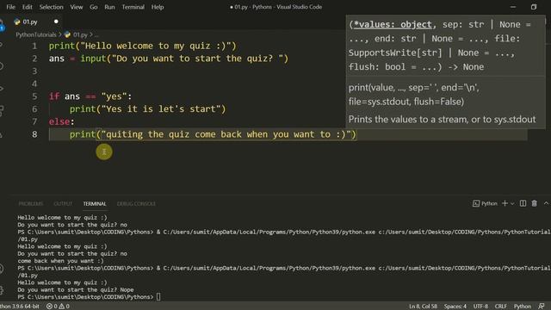
Task: Click line number 8 in the gutter
Action: pos(34,134)
